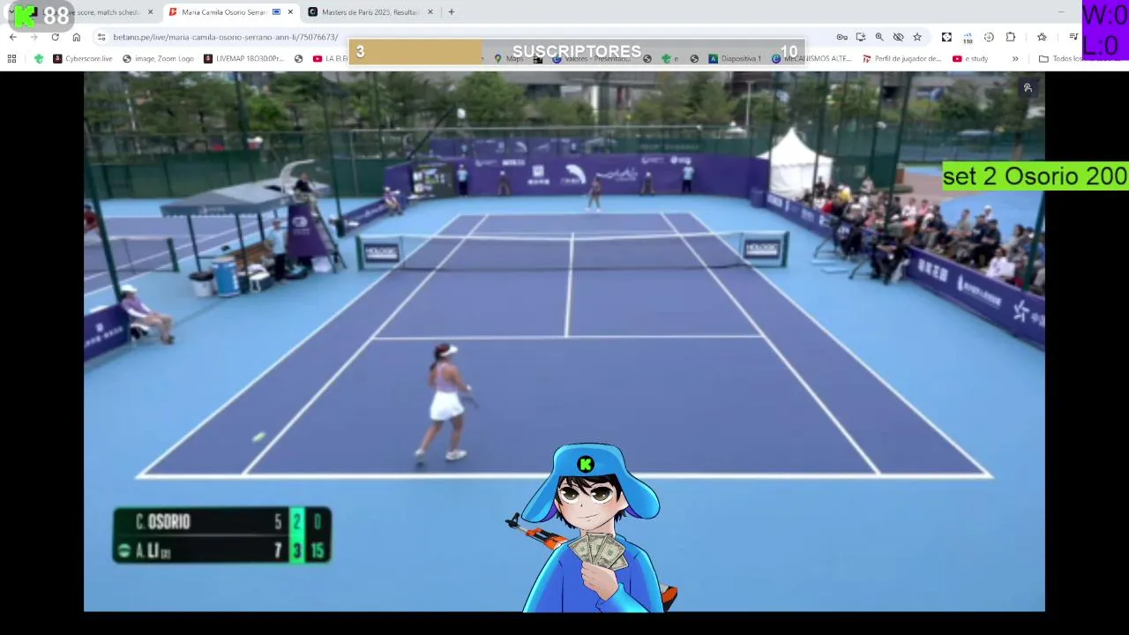This screenshot has height=635, width=1129.
Task: Click the picture-in-picture icon on the video
Action: [x=1028, y=87]
